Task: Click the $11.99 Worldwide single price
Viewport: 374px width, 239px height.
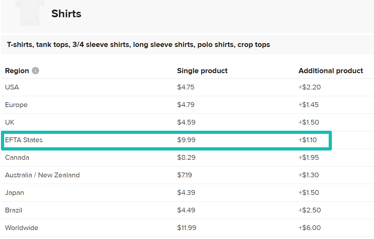Action: pyautogui.click(x=187, y=228)
